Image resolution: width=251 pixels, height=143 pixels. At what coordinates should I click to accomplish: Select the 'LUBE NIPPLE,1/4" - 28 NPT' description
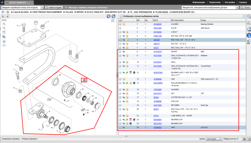(x=182, y=116)
